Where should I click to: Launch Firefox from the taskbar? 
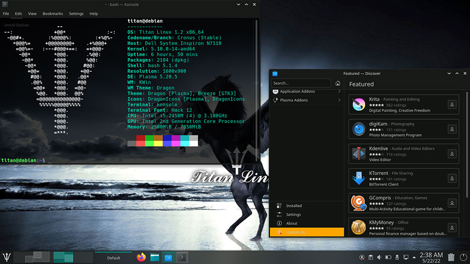tap(141, 257)
